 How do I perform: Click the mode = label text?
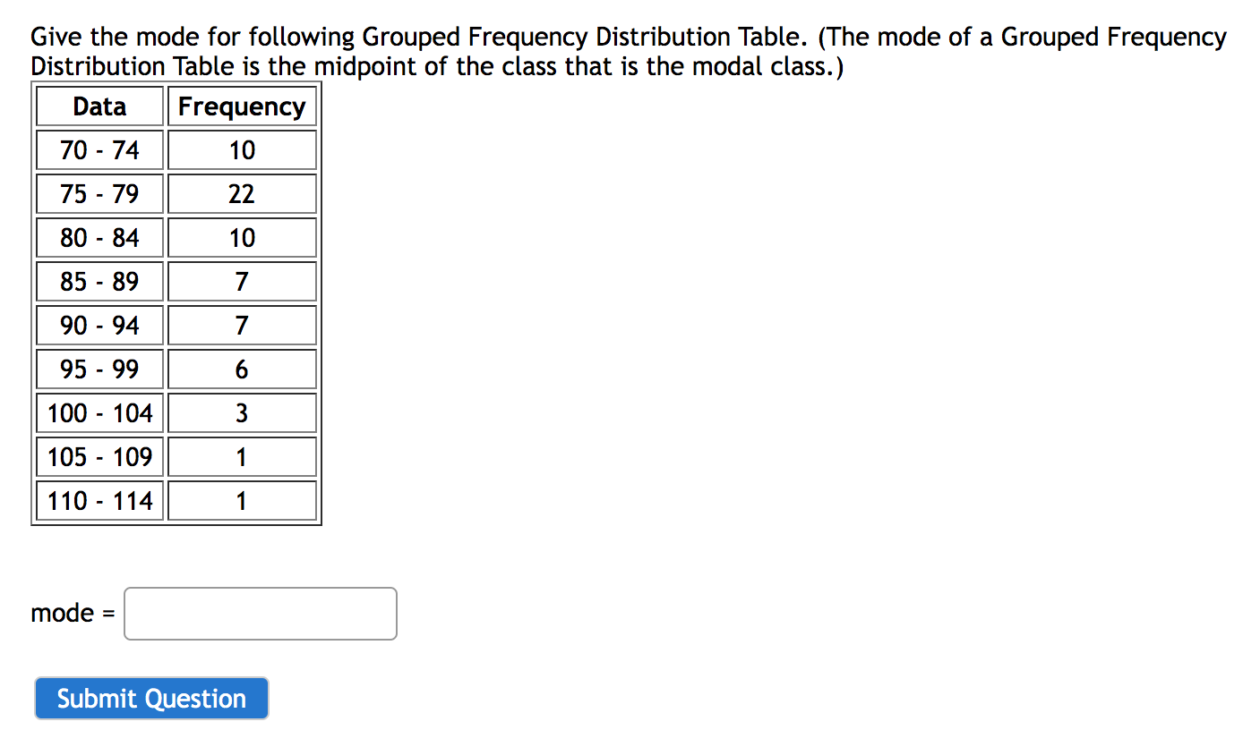pos(71,614)
